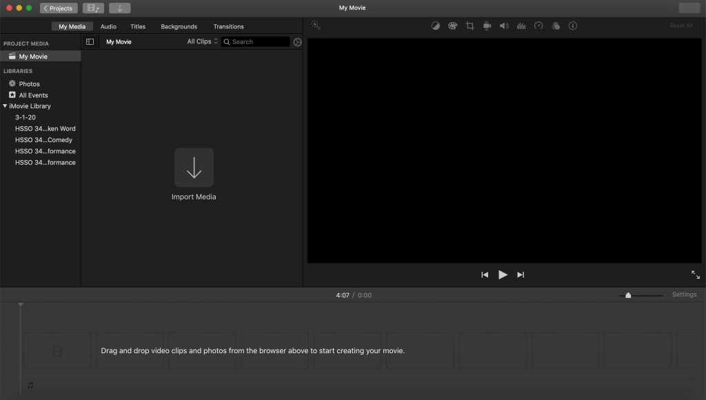Viewport: 706px width, 400px height.
Task: Enter fullscreen playback with the arrows icon
Action: (695, 274)
